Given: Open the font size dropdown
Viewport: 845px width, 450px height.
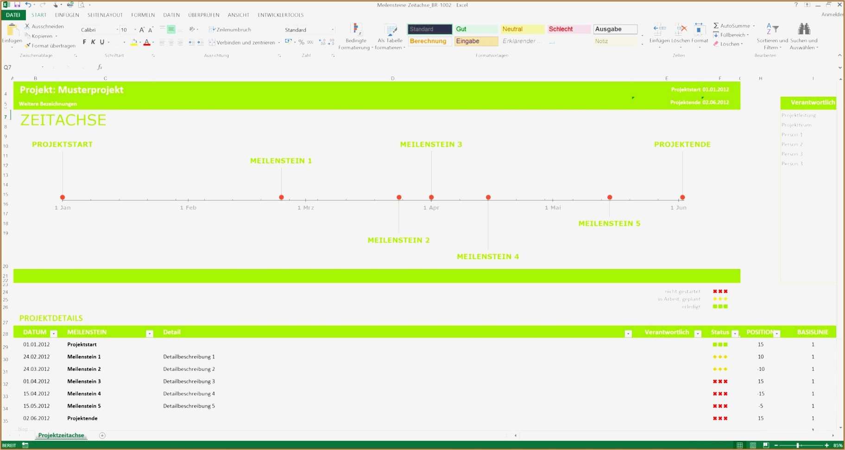Looking at the screenshot, I should (x=135, y=29).
